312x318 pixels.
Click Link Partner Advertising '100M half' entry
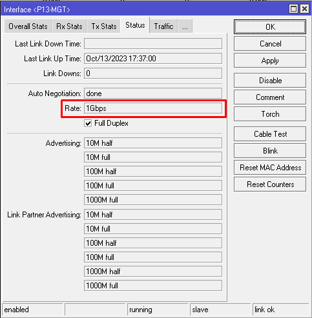[153, 243]
